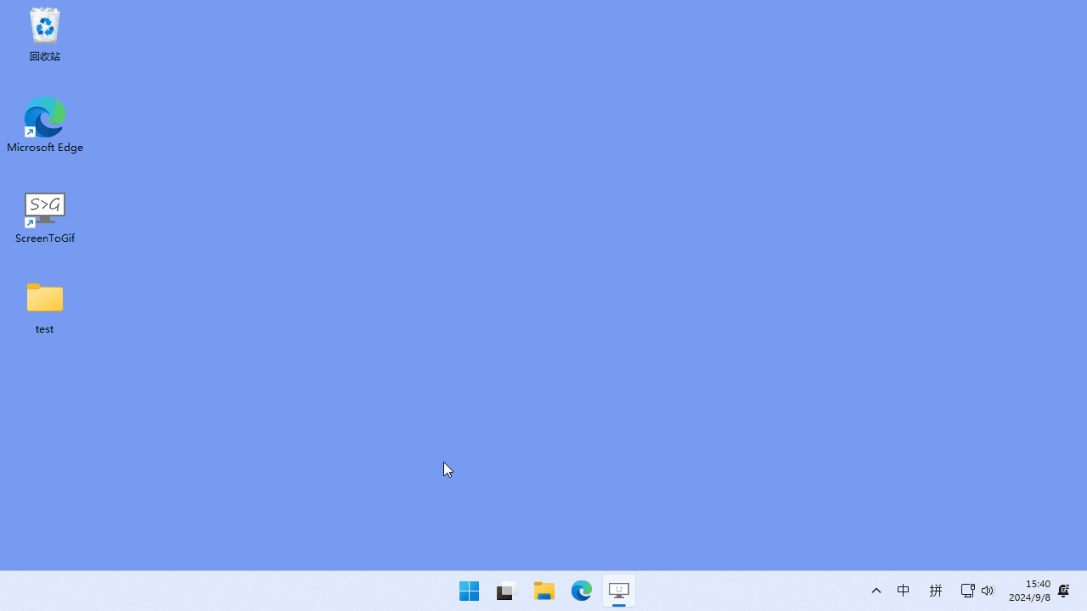This screenshot has height=611, width=1087.
Task: Click the ScreenToGif shortcut label text
Action: click(x=45, y=238)
